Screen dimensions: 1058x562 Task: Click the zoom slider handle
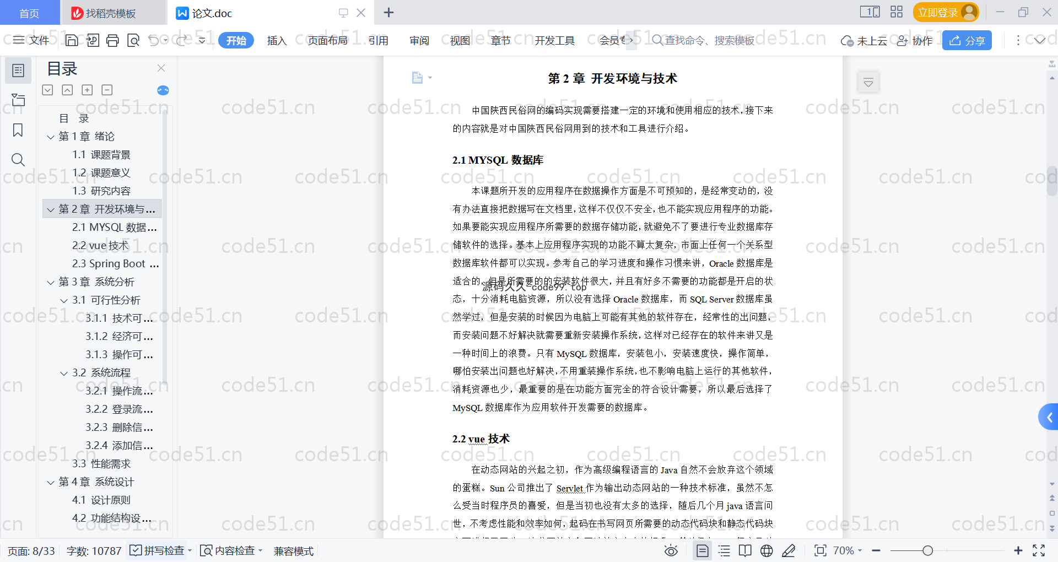pyautogui.click(x=928, y=550)
